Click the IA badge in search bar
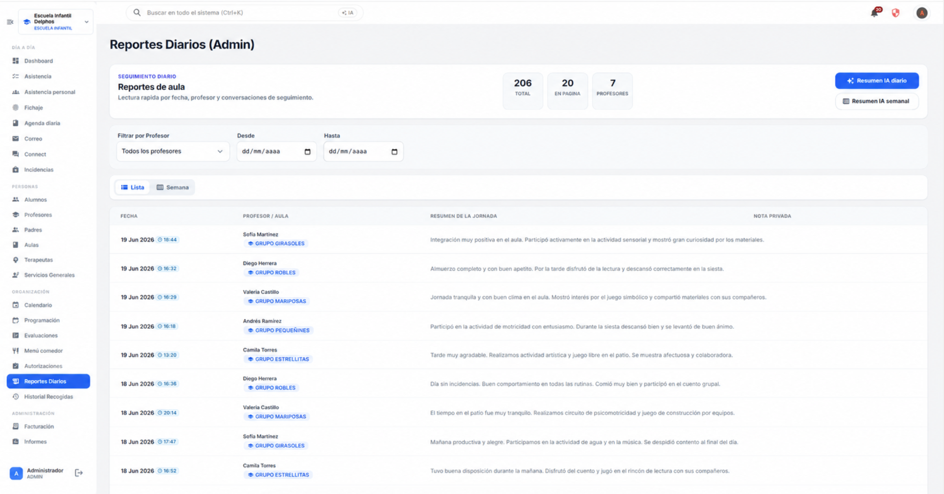Viewport: 944px width, 494px height. pos(348,13)
